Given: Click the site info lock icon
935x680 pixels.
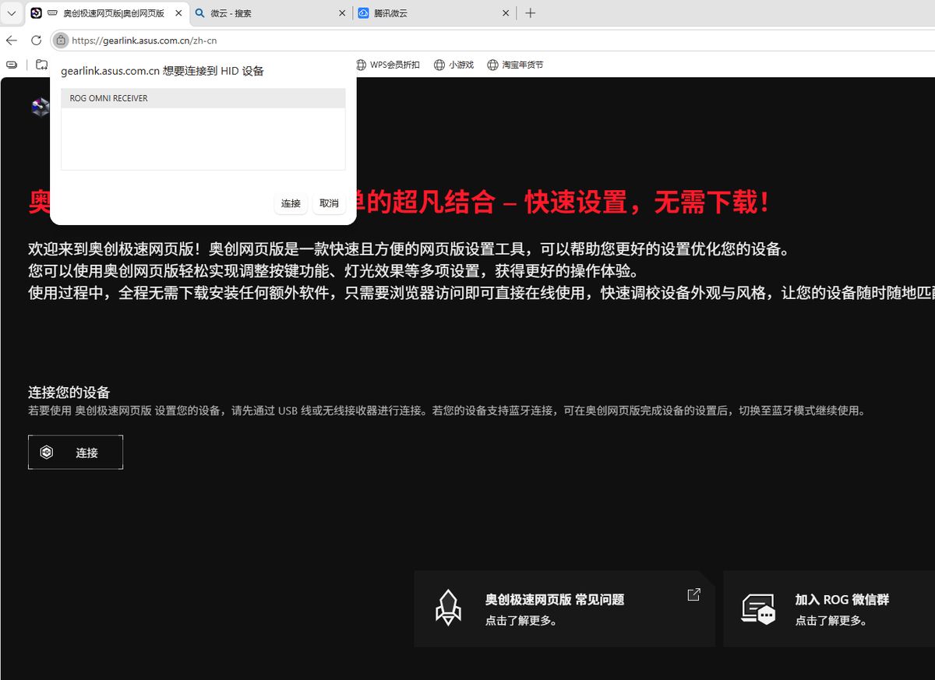Looking at the screenshot, I should pos(61,41).
